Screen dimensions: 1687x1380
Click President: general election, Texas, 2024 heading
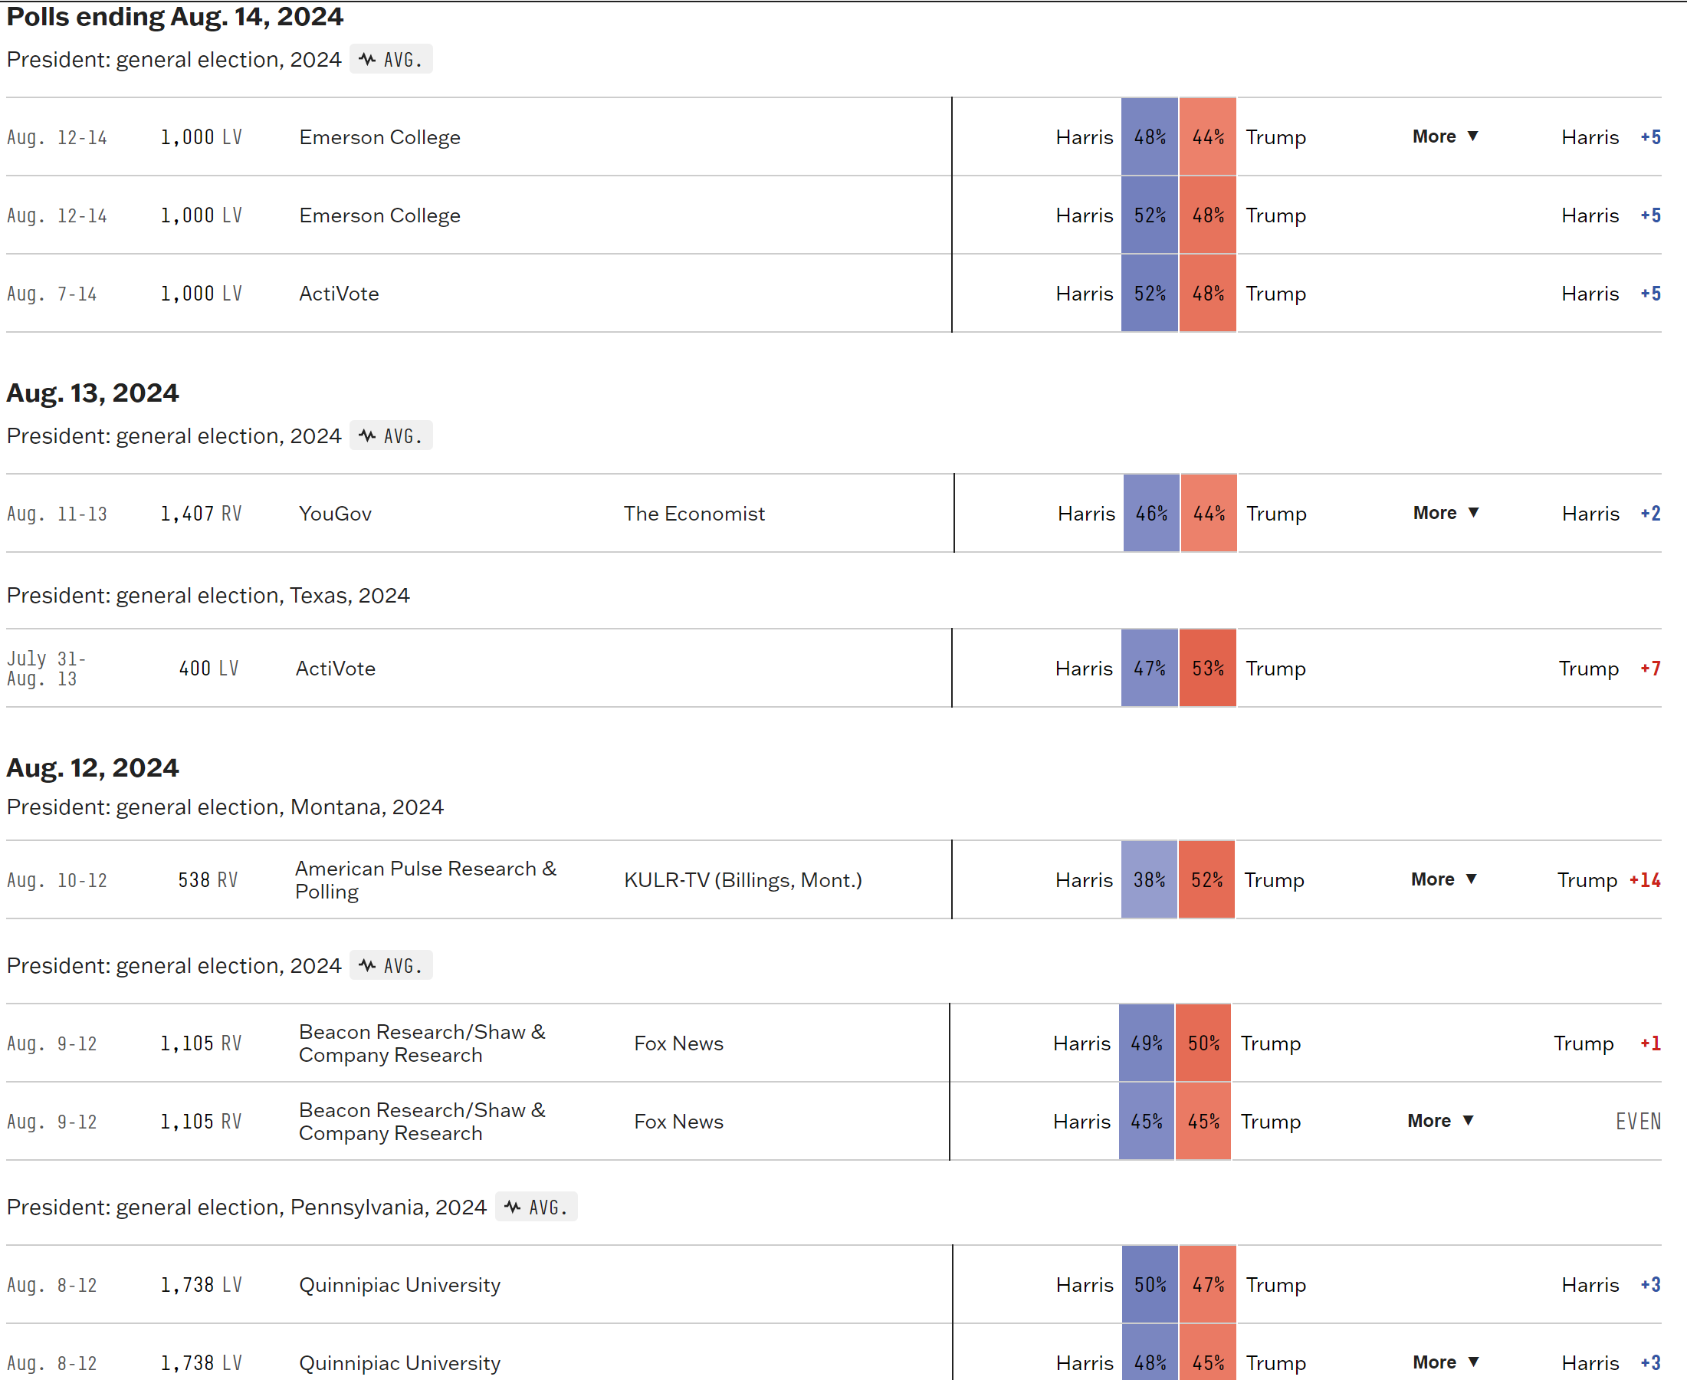(208, 596)
